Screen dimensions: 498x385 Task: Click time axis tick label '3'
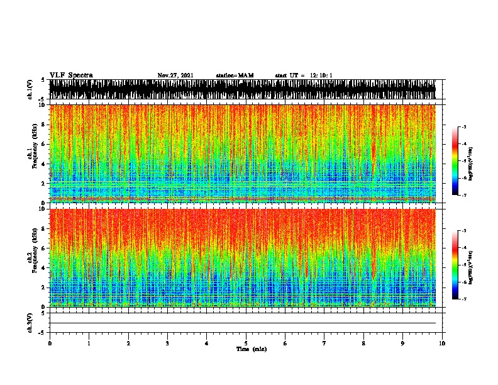tap(167, 343)
